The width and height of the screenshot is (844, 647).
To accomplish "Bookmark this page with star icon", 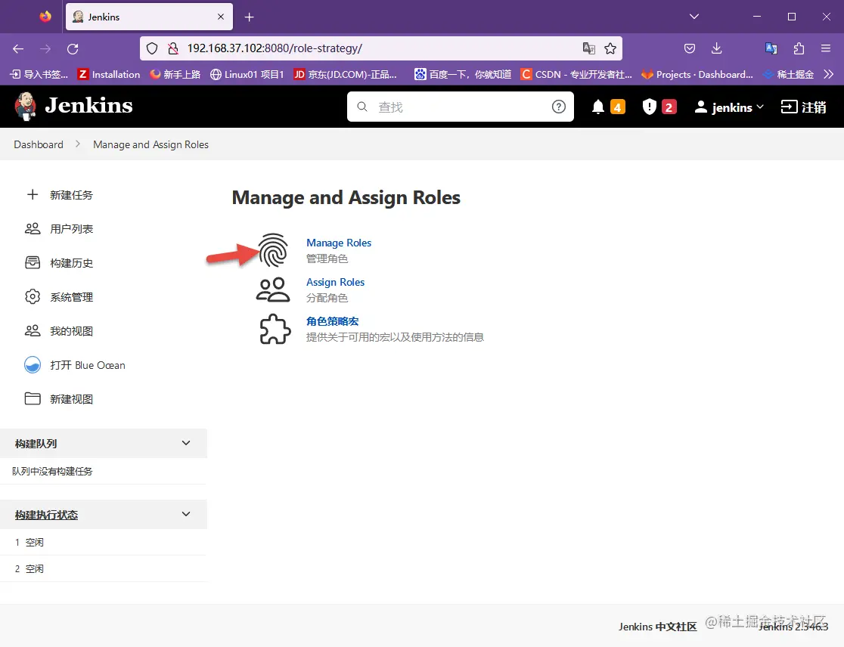I will coord(610,48).
